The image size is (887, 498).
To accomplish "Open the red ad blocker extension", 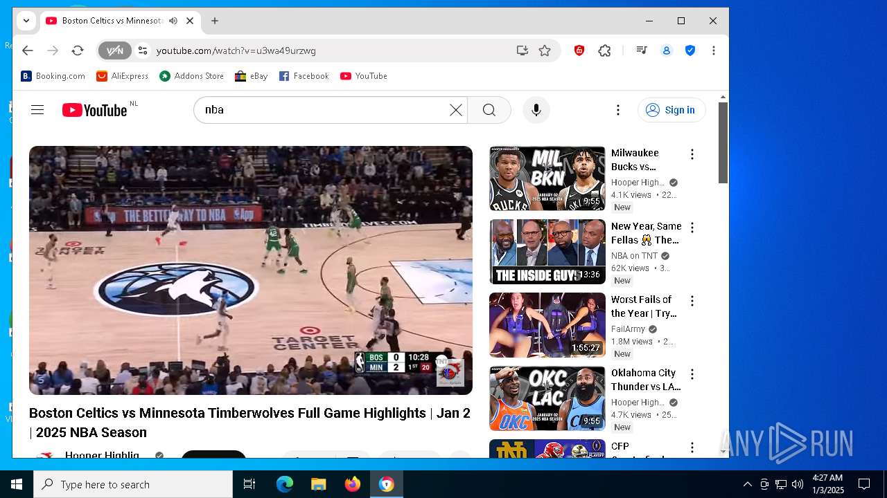I will 579,50.
